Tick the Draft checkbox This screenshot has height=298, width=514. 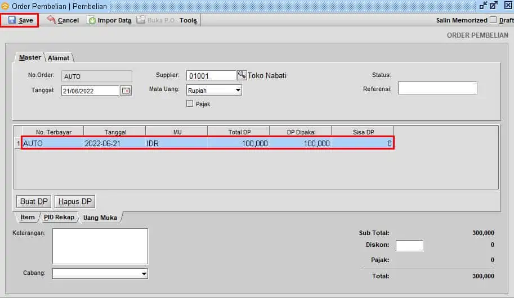493,20
